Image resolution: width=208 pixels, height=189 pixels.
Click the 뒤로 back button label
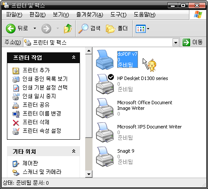tap(23, 28)
